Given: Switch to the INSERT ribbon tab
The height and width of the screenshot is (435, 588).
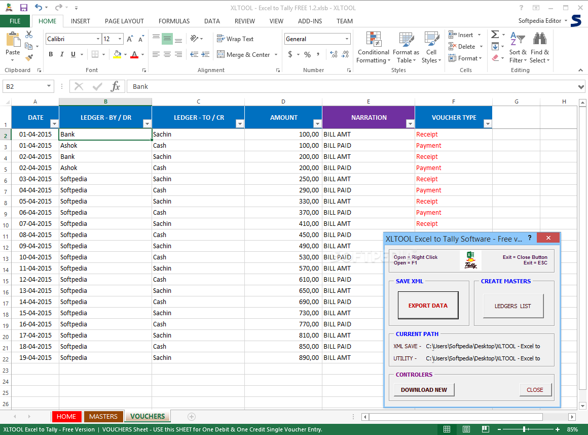Looking at the screenshot, I should tap(80, 21).
